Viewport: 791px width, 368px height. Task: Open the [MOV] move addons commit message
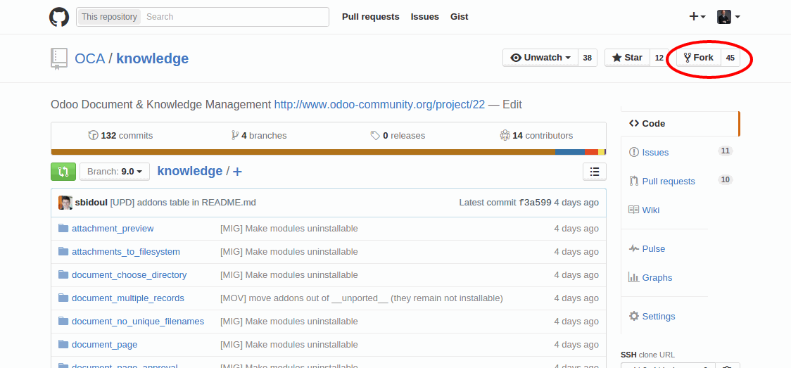[x=362, y=298]
